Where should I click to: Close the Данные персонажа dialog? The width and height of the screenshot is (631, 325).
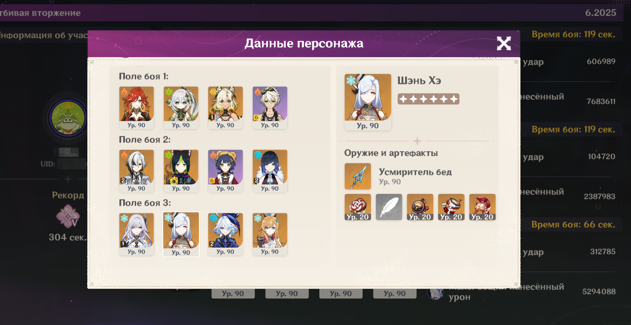(504, 43)
